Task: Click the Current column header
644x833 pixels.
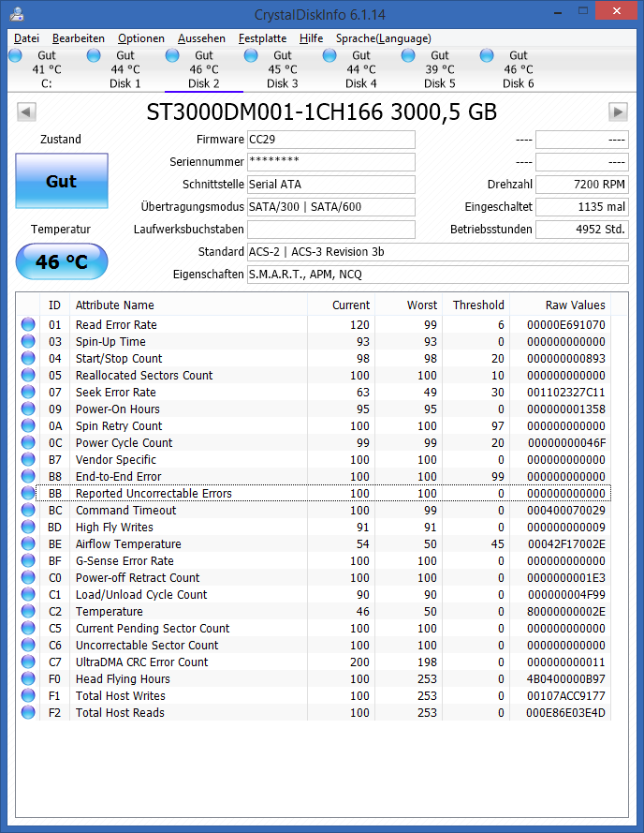Action: pyautogui.click(x=342, y=305)
